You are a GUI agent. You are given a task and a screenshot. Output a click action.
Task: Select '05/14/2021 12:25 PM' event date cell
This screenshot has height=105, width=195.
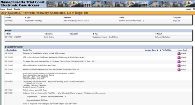point(13,37)
